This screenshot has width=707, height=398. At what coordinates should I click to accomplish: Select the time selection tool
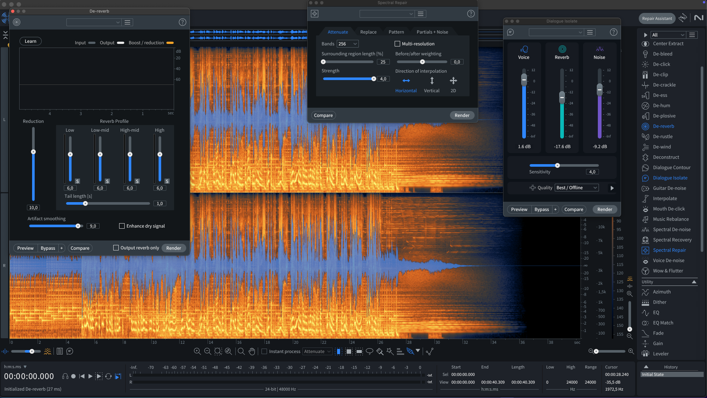click(x=339, y=352)
